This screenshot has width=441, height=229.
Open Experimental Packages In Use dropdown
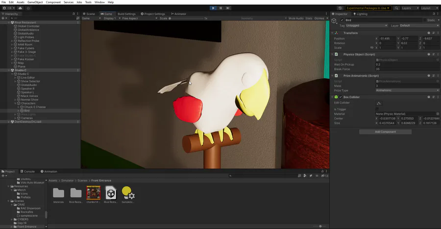click(x=368, y=8)
